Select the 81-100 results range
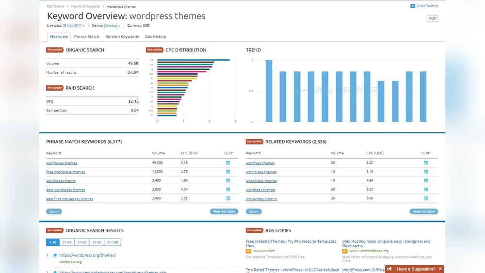Viewport: 485px width, 273px height. (x=113, y=242)
